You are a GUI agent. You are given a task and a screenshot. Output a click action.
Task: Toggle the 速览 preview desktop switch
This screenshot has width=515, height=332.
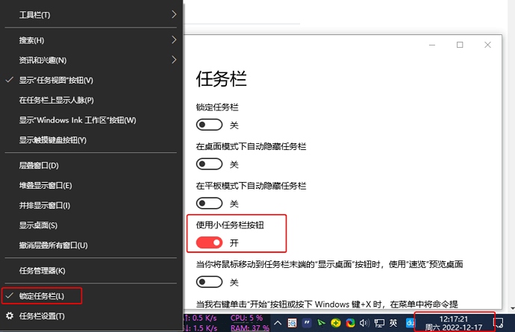[x=209, y=282]
